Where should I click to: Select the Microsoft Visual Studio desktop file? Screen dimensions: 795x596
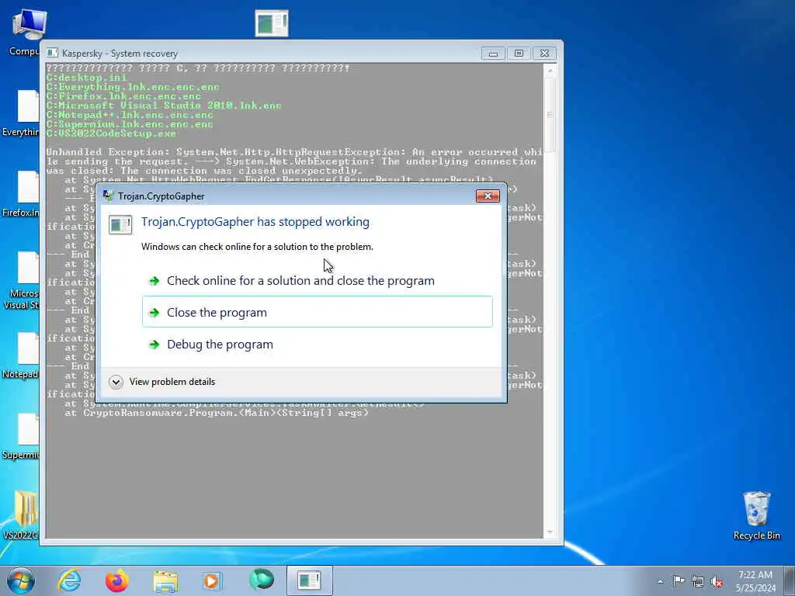click(x=21, y=280)
